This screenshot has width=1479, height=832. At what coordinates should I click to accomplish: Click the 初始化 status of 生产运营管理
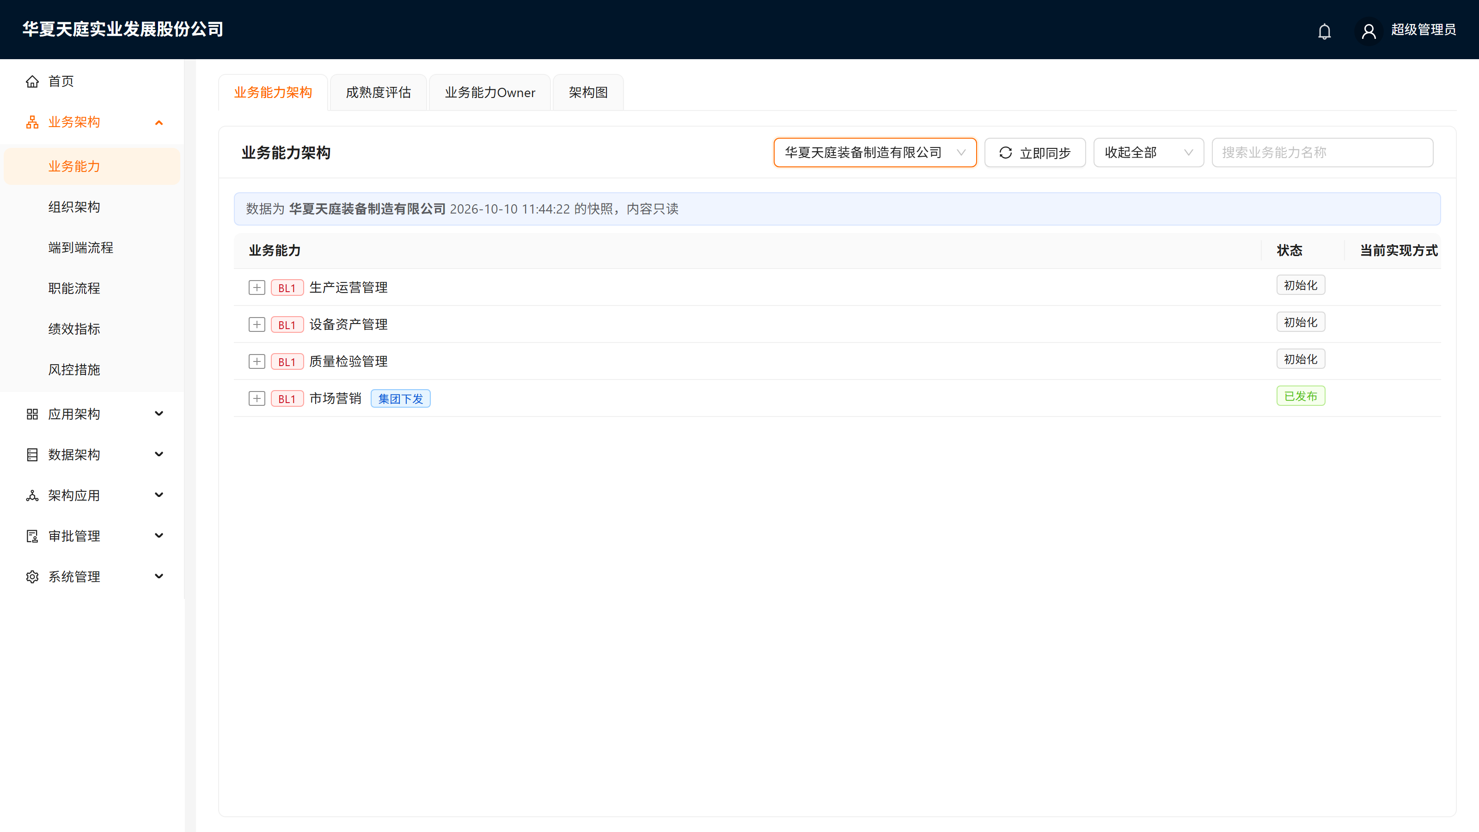click(x=1301, y=285)
